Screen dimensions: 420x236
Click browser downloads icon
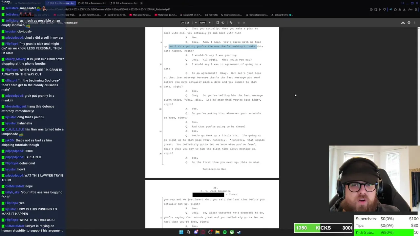point(404,10)
